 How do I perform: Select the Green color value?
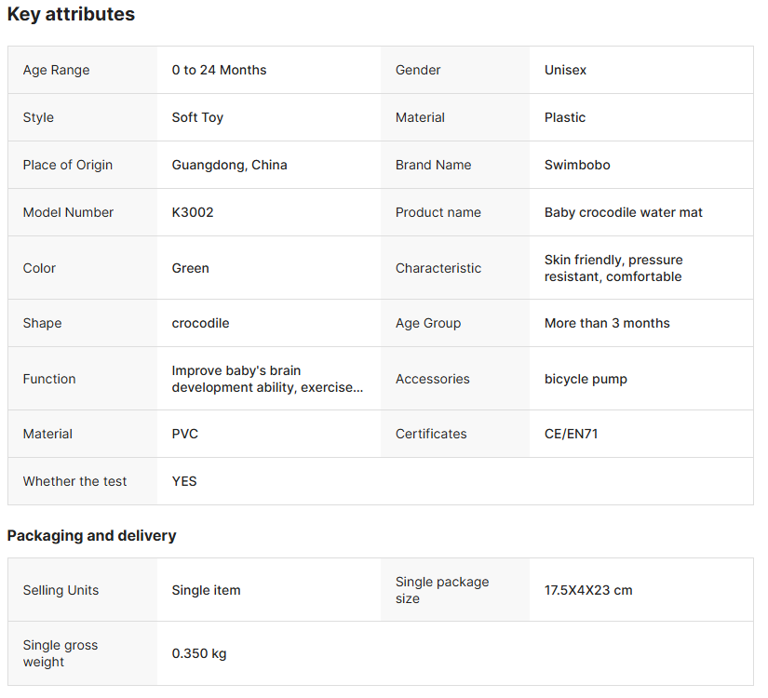point(190,268)
